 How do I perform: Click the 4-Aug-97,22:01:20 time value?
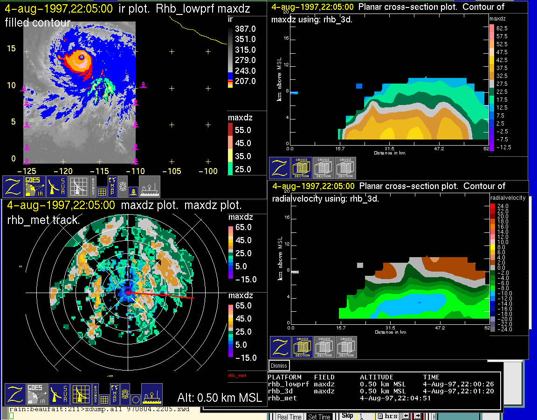[459, 391]
